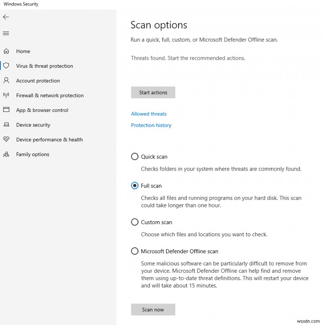The image size is (324, 325).
Task: Click the Account protection person icon
Action: pos(6,81)
